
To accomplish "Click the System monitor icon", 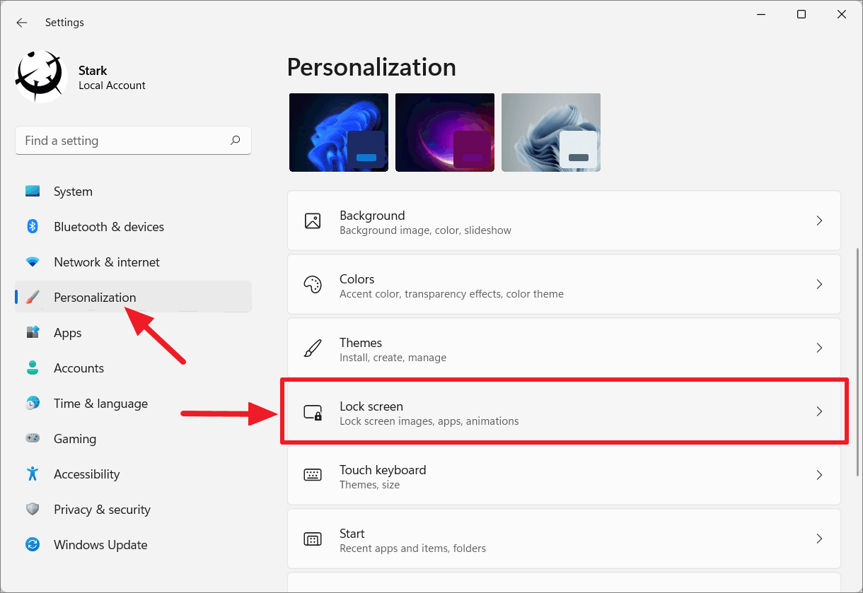I will [33, 192].
